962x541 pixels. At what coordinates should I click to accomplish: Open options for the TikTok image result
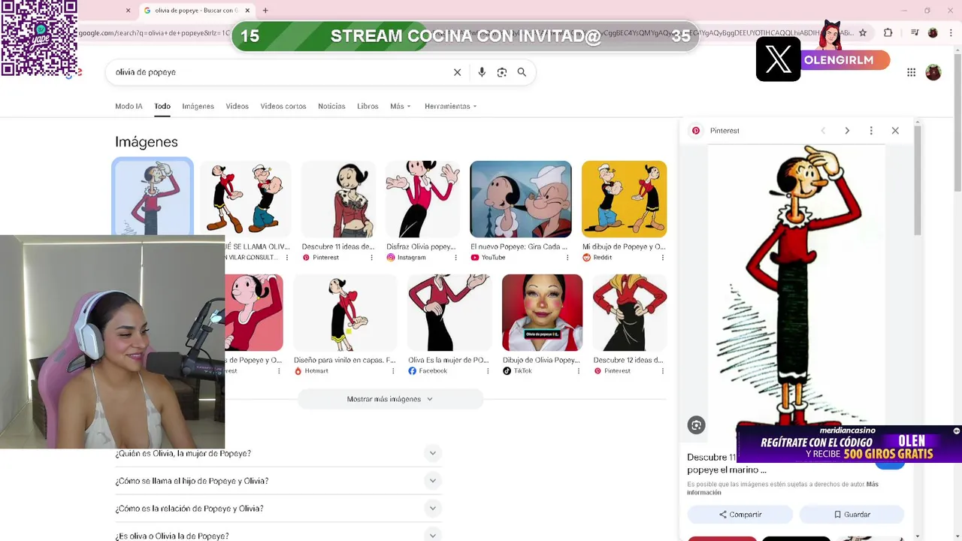pos(578,371)
